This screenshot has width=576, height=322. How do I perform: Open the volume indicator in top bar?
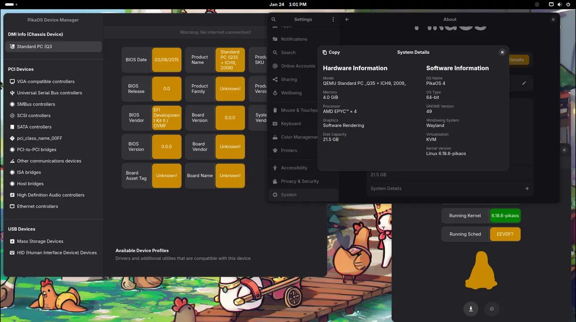pos(560,4)
